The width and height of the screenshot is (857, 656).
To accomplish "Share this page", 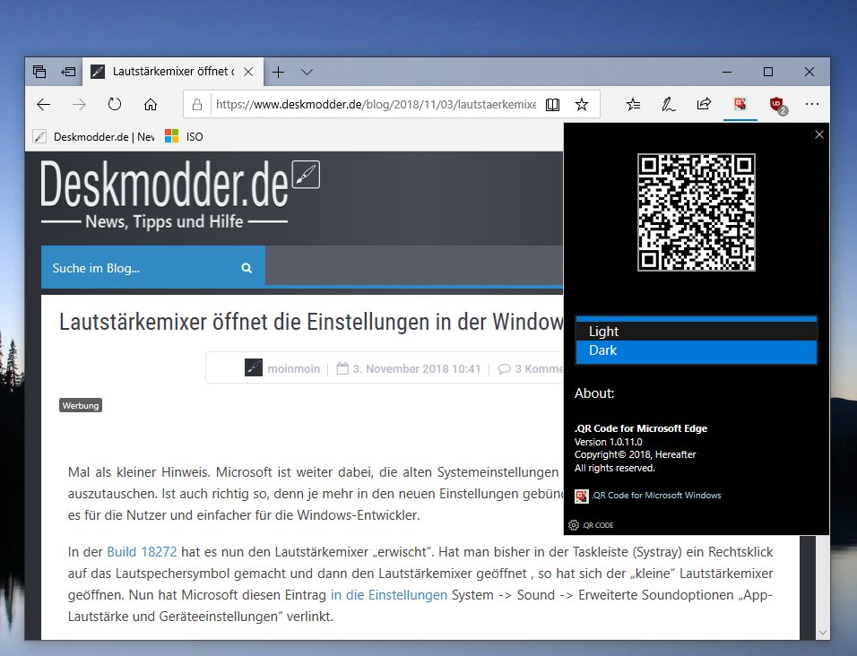I will pos(704,104).
